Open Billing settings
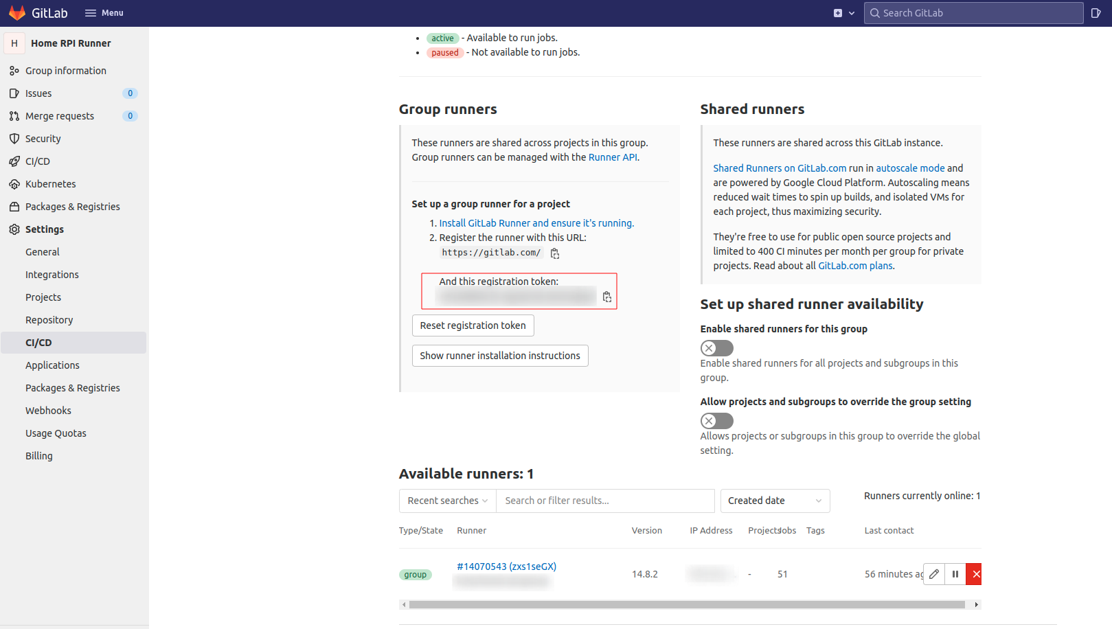The width and height of the screenshot is (1112, 629). click(x=39, y=456)
